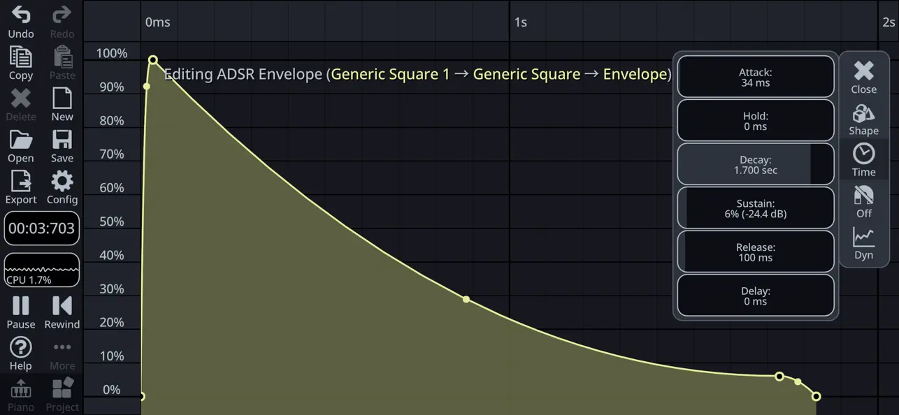Adjust the Decay 1.700 sec slider
Viewport: 899px width, 415px height.
click(756, 164)
